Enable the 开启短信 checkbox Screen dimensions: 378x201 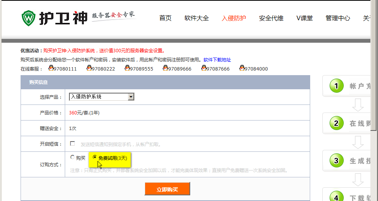[x=72, y=144]
